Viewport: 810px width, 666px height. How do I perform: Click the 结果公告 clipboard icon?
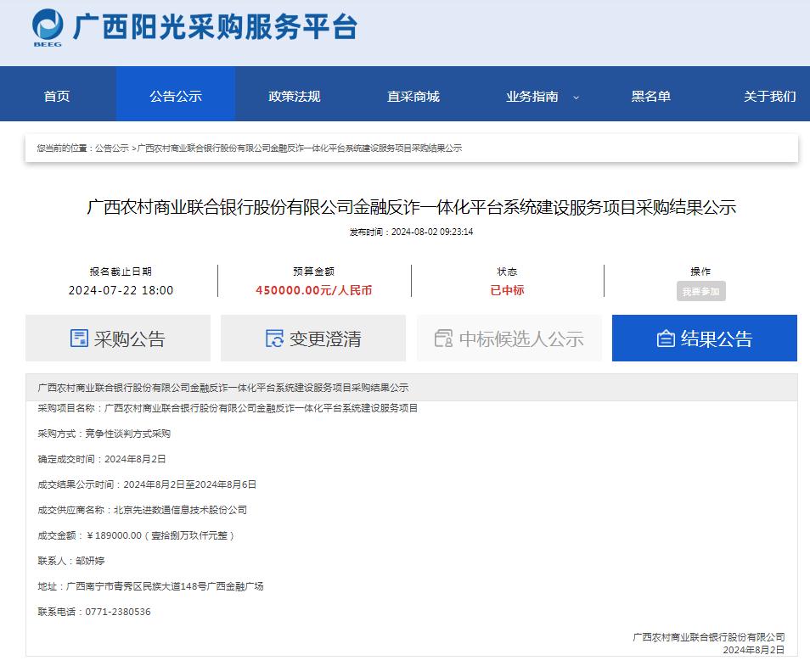pos(666,339)
